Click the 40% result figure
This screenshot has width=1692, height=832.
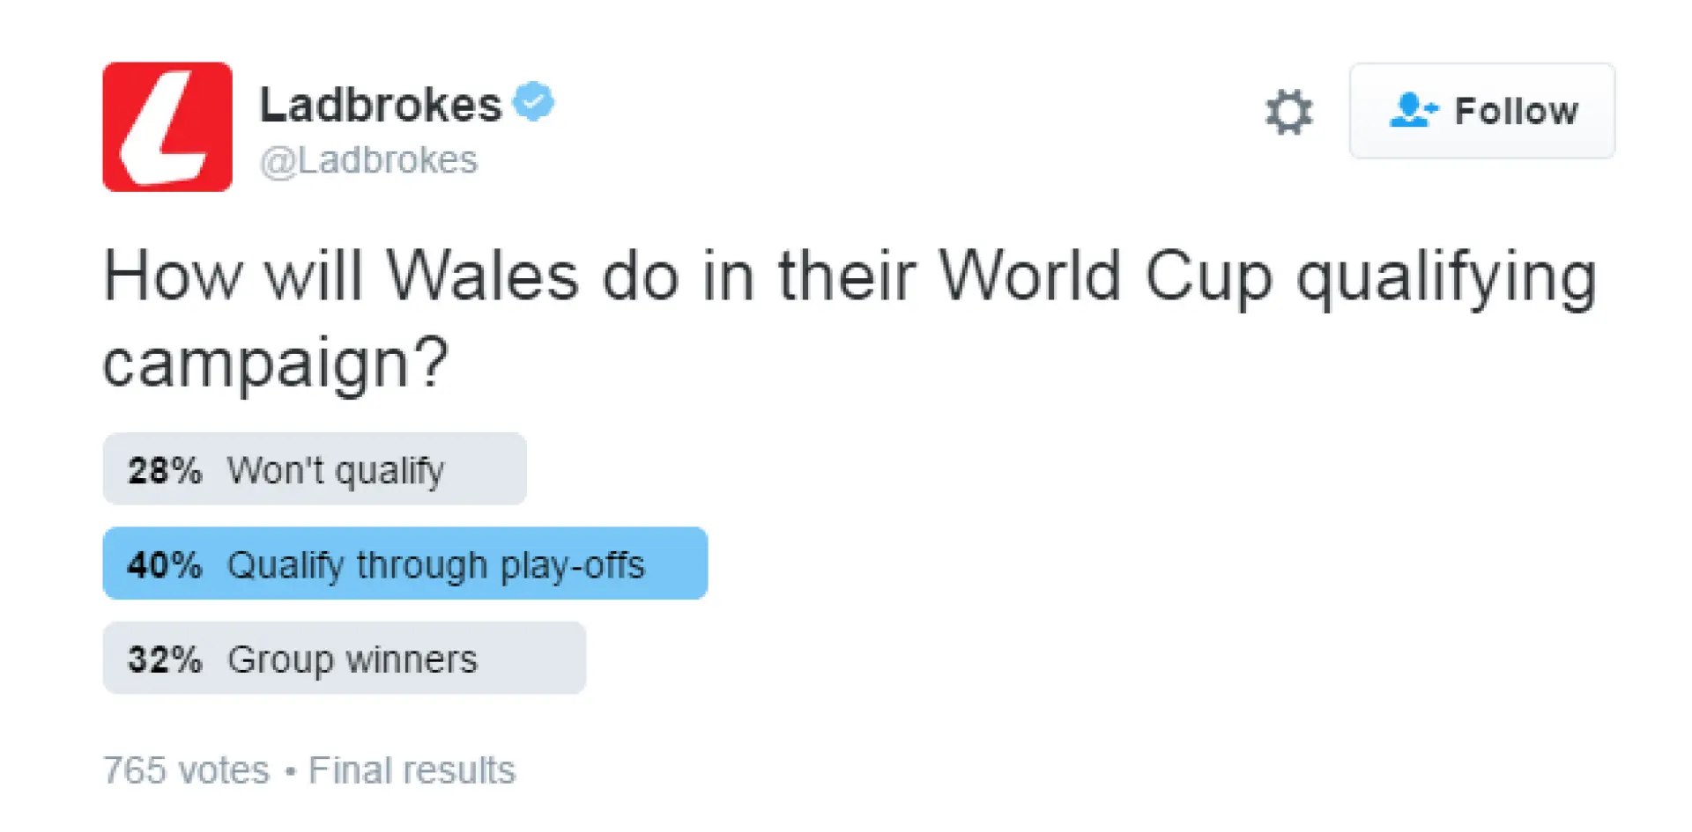(165, 564)
